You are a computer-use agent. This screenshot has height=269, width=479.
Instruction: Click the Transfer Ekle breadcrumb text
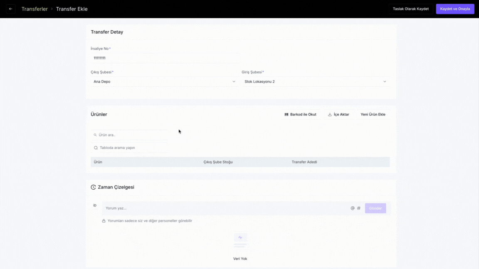72,9
